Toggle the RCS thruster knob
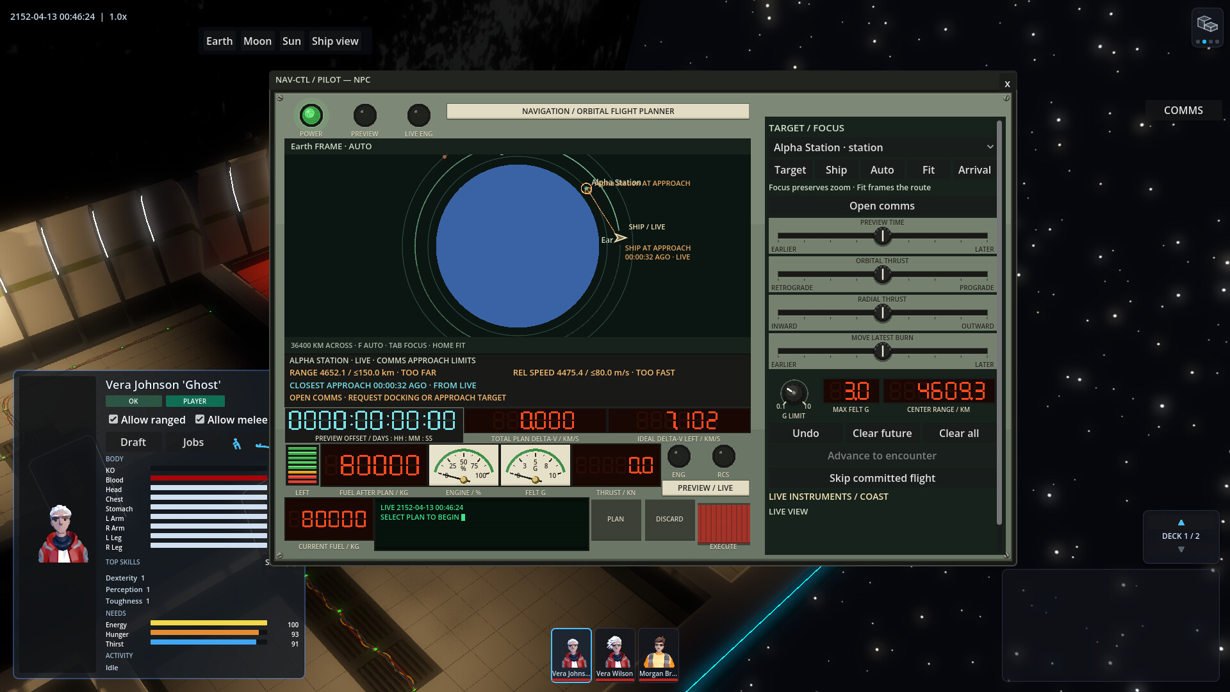 coord(723,456)
